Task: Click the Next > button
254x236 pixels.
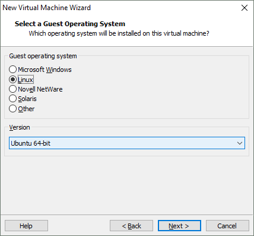Action: 179,226
